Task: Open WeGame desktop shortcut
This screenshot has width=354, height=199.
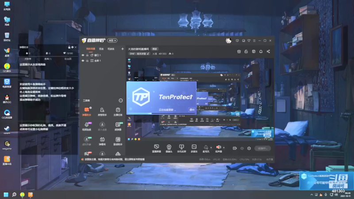Action: tap(7, 145)
